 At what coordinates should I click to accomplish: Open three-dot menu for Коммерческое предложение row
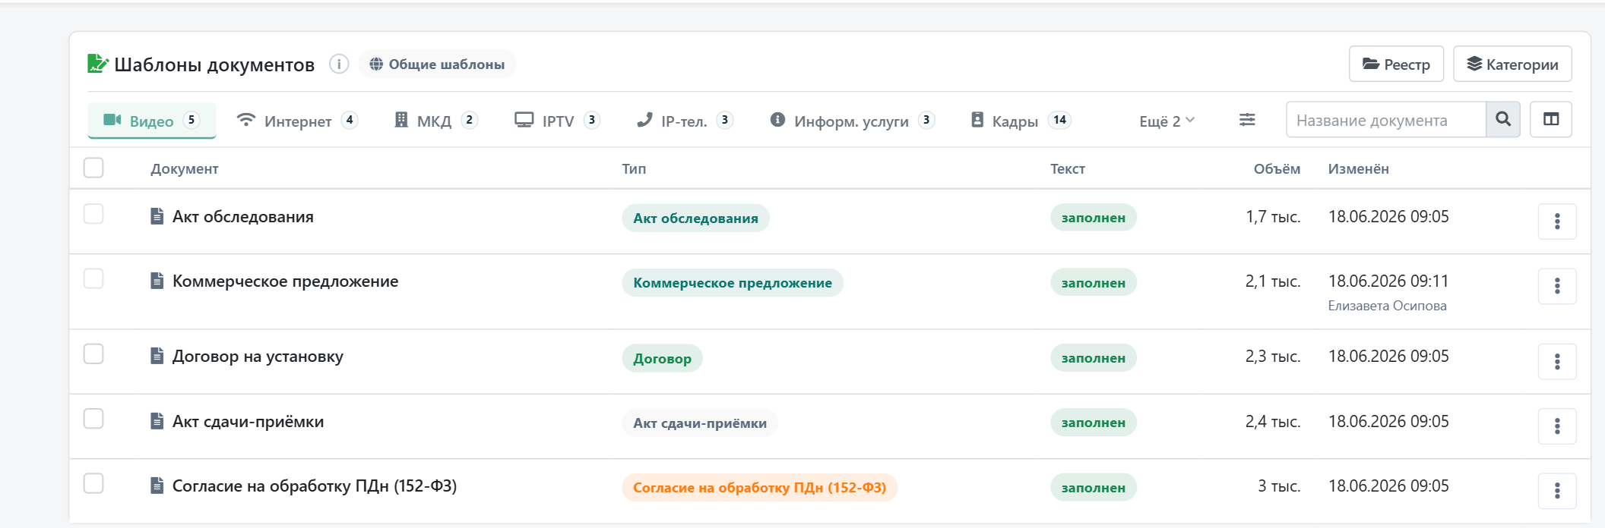click(1557, 286)
